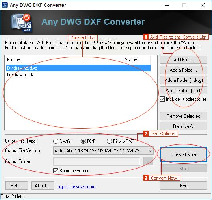The image size is (212, 200).
Task: Click the Output Folder text field
Action: (x=97, y=161)
